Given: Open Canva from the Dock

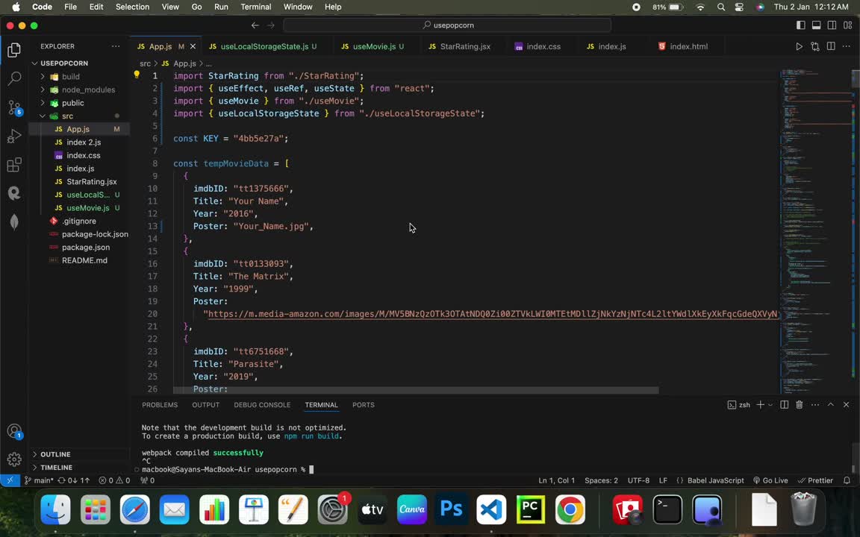Looking at the screenshot, I should click(412, 509).
